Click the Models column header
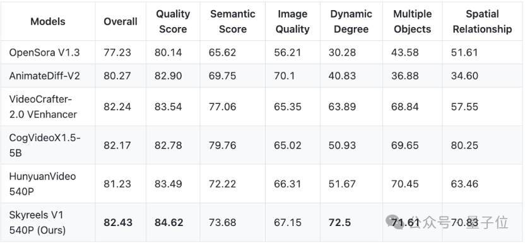 tap(48, 21)
